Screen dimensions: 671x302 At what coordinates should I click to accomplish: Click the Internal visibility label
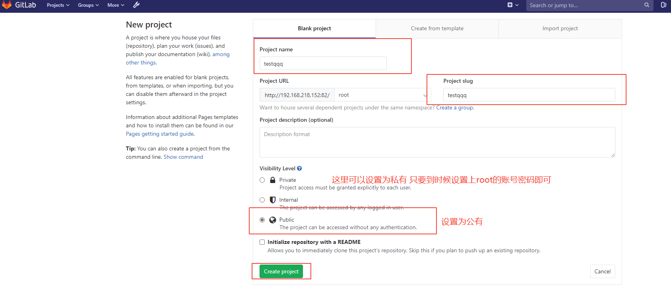(289, 200)
